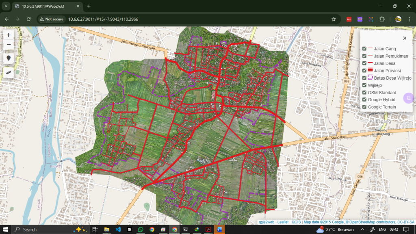The height and width of the screenshot is (234, 416).
Task: Collapse the layer panel with the double chevron
Action: 405,38
